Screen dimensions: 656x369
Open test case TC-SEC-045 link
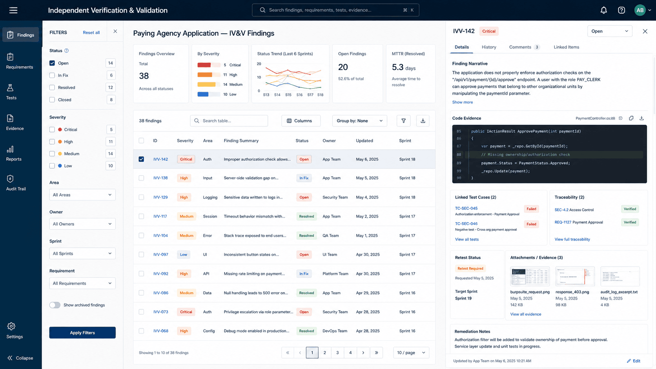click(x=466, y=208)
